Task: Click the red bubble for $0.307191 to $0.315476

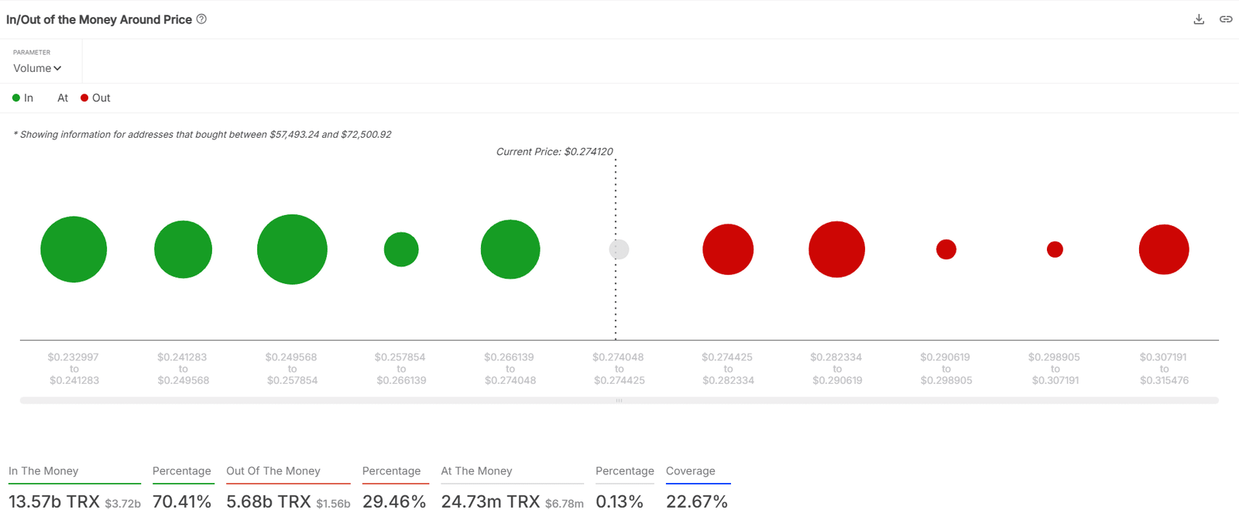Action: [x=1164, y=249]
